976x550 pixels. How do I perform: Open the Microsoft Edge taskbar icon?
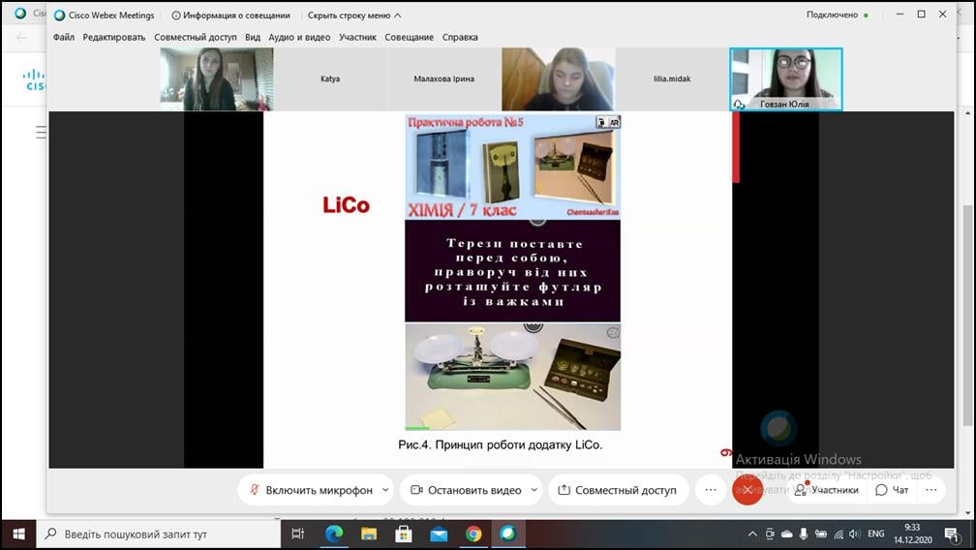pos(334,534)
